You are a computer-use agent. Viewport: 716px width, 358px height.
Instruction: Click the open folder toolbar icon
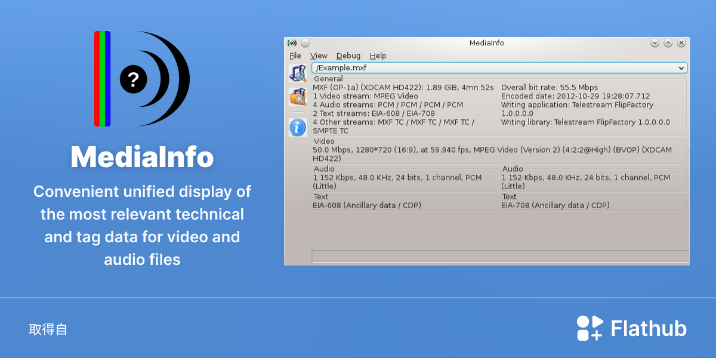tap(298, 97)
